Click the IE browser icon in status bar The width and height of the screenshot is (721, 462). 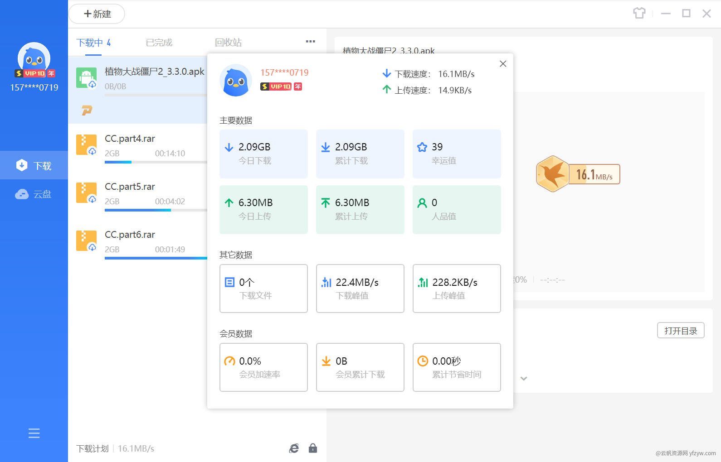(294, 448)
